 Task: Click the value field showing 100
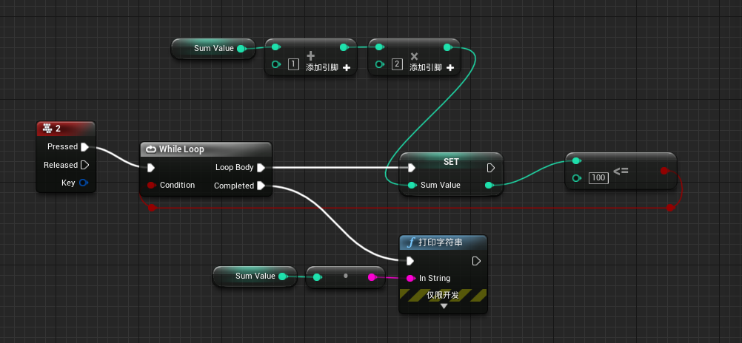[x=598, y=178]
